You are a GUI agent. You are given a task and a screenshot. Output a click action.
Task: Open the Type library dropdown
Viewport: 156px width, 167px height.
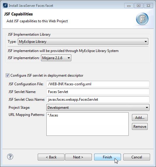83,42
